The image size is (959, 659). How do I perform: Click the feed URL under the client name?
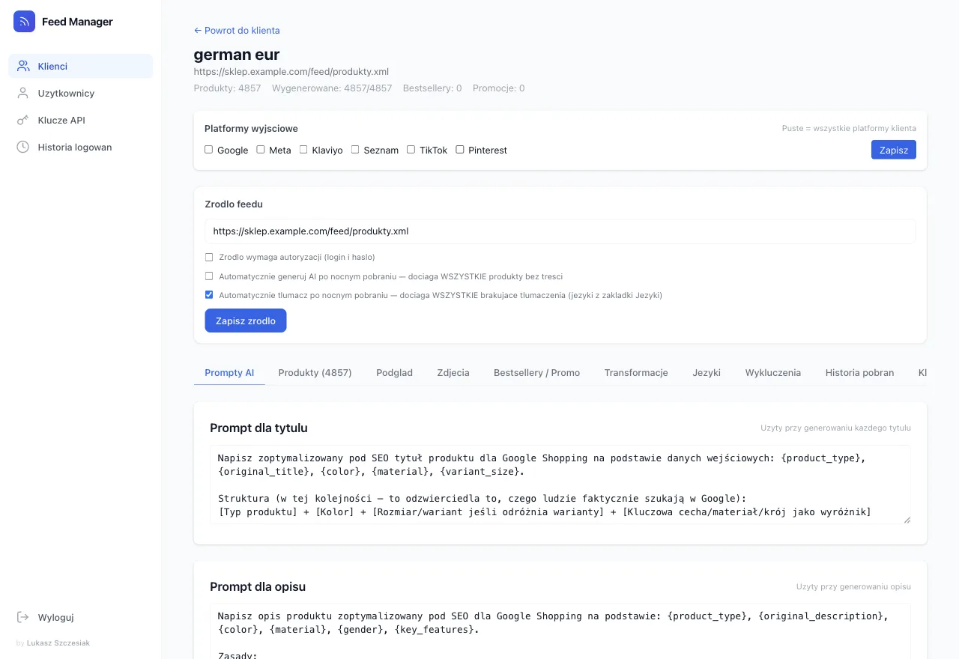291,72
